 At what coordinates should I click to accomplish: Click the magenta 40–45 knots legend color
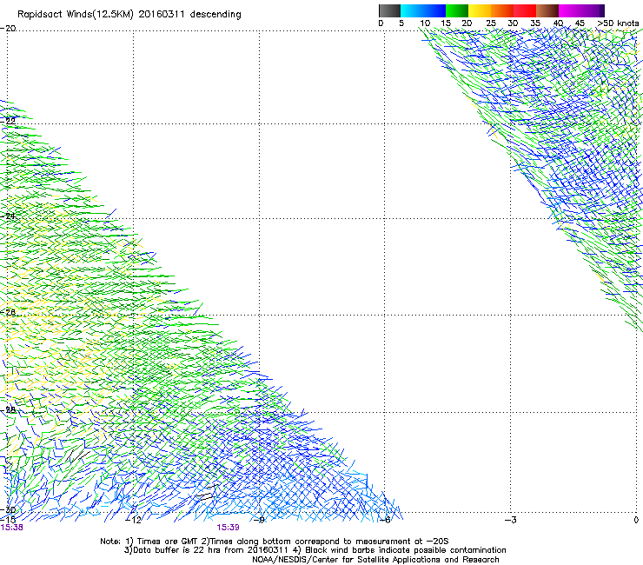(x=570, y=10)
